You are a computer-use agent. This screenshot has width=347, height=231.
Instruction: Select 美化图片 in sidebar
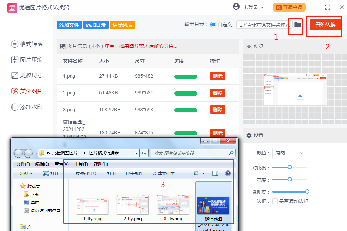[x=27, y=91]
